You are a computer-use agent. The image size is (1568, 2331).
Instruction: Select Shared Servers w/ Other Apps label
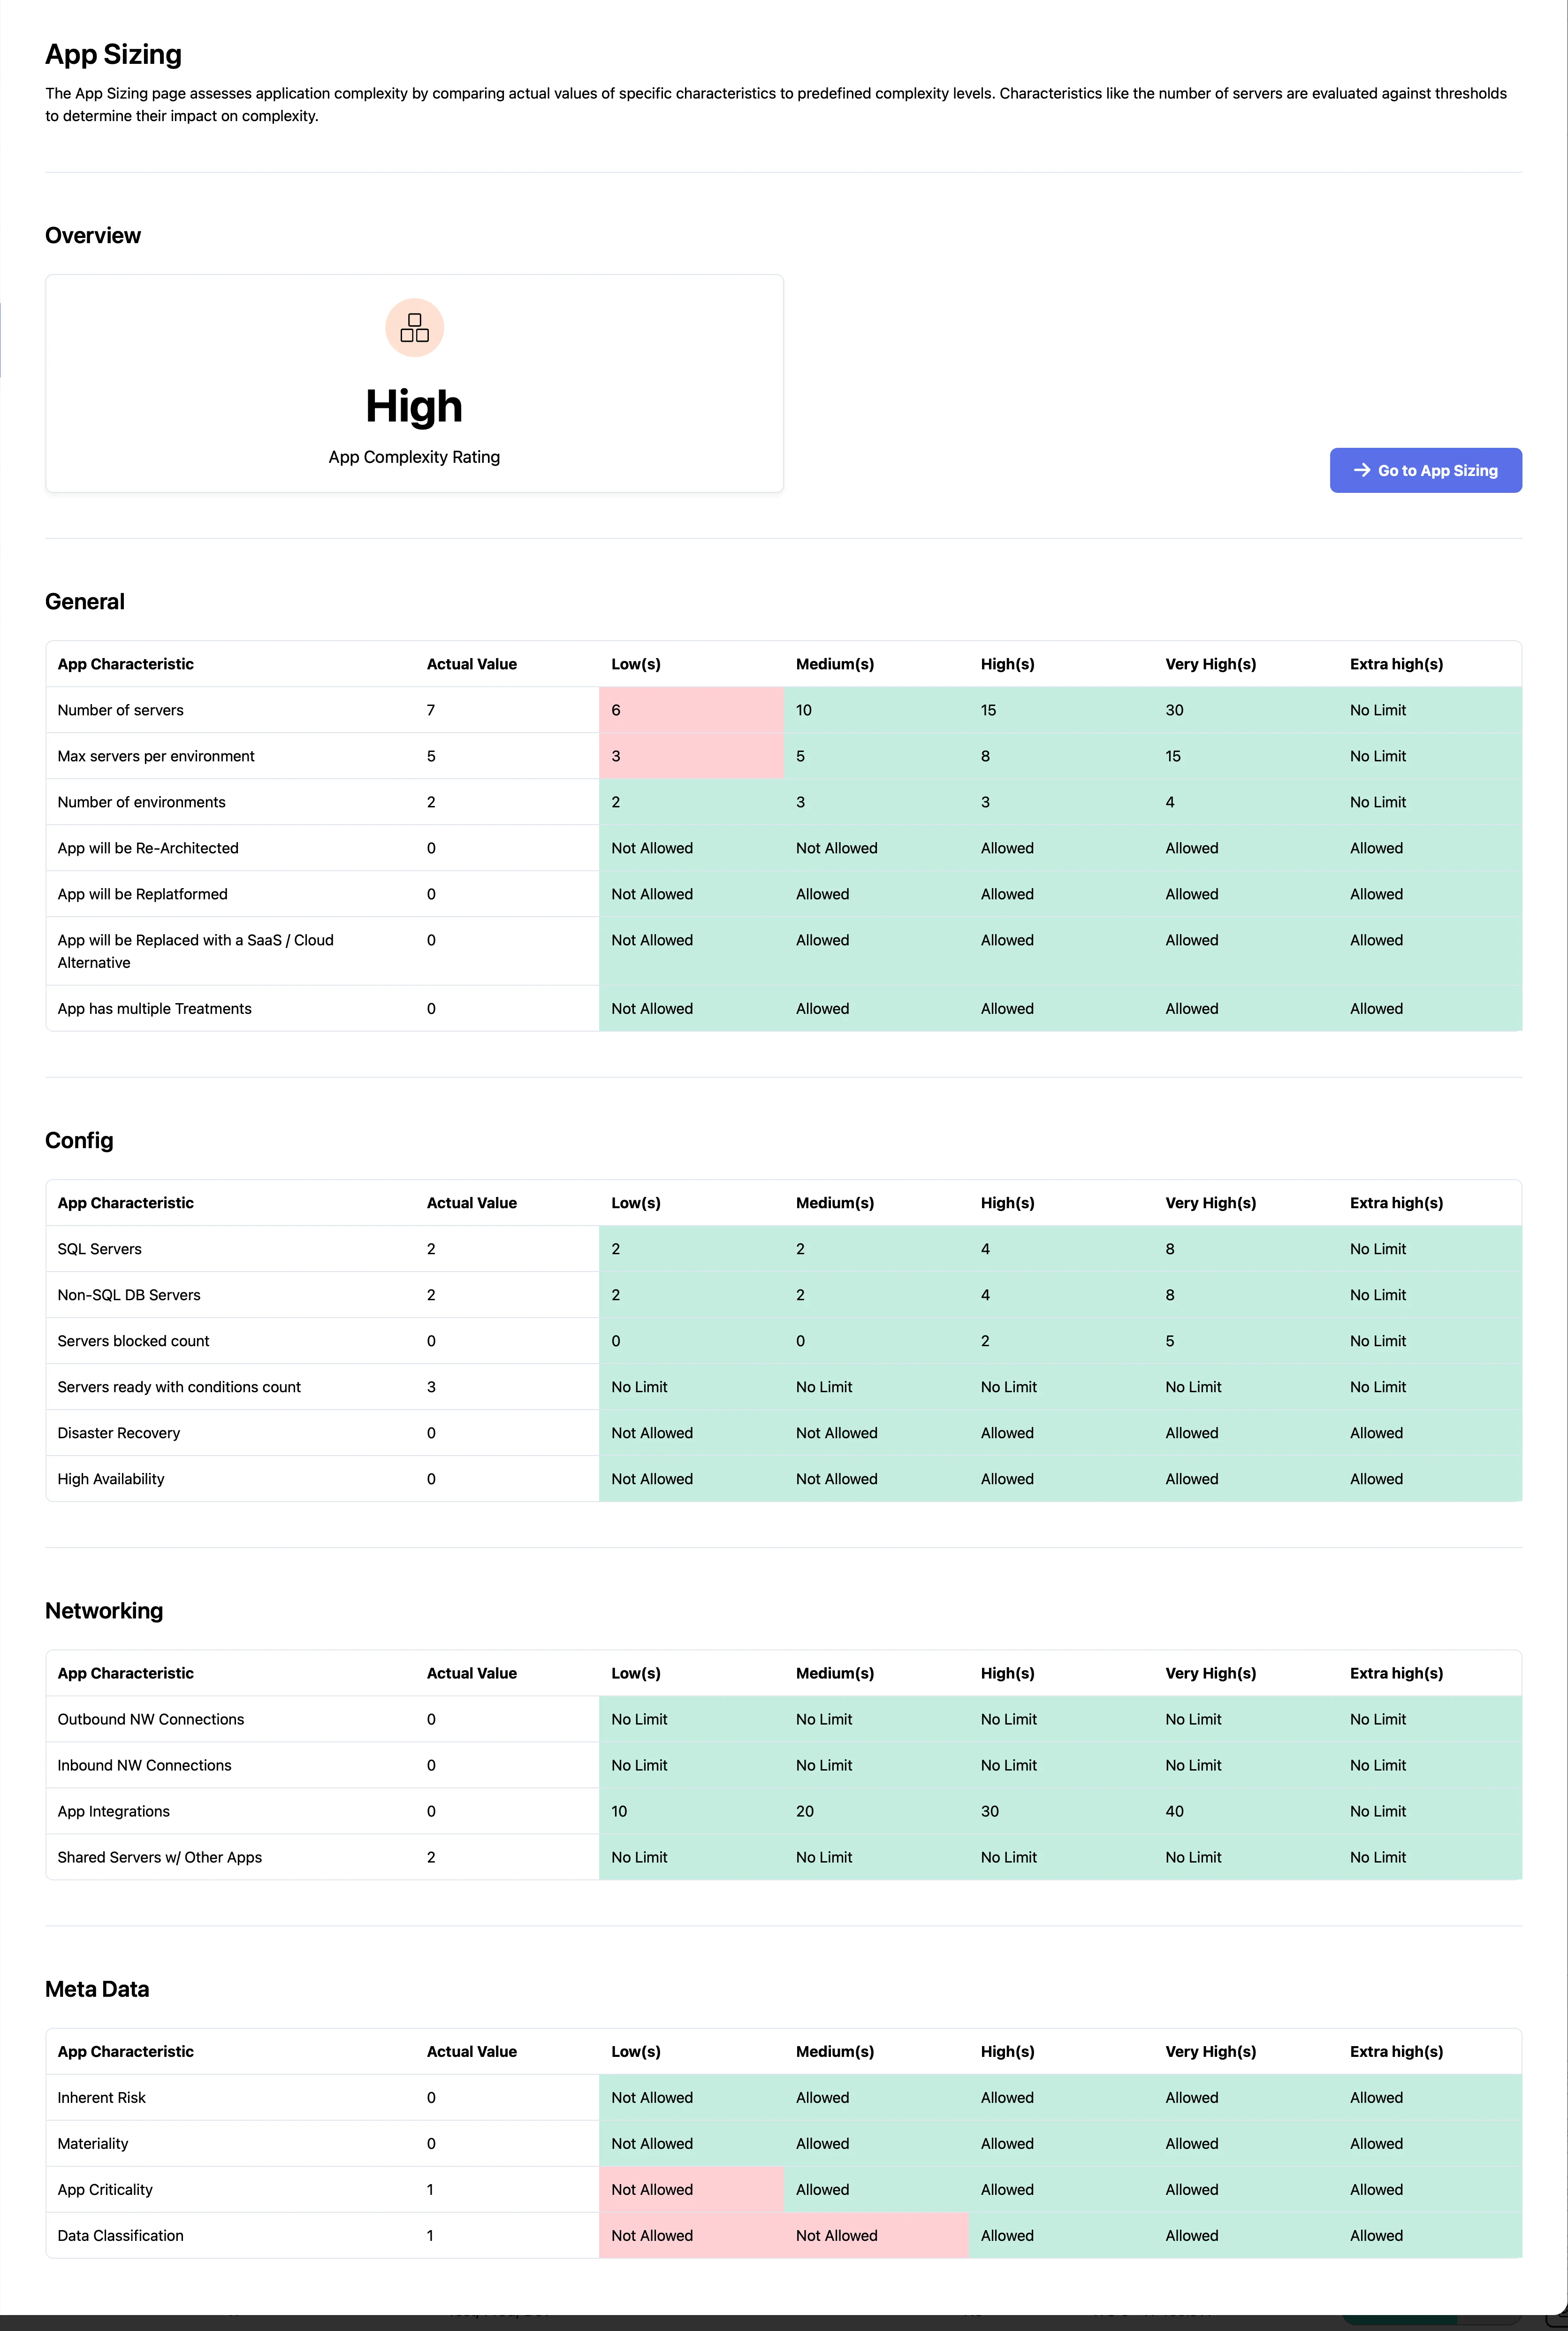[x=160, y=1857]
